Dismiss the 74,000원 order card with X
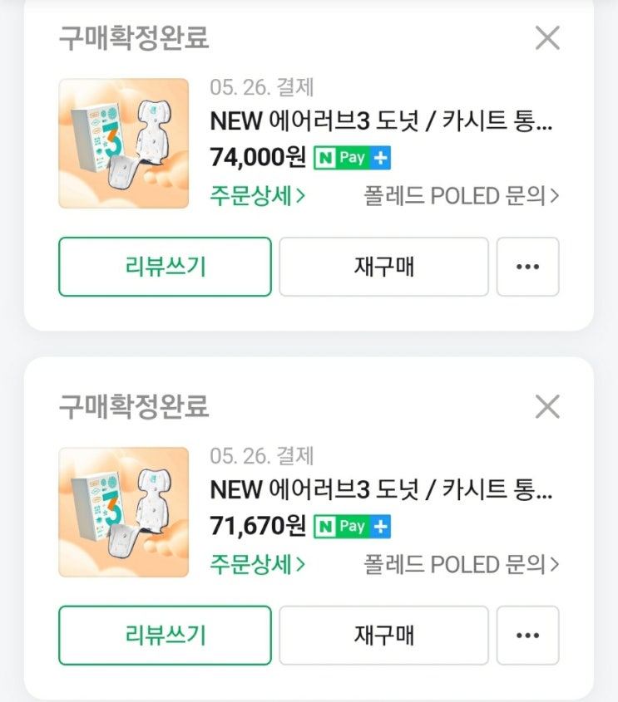The height and width of the screenshot is (702, 618). pyautogui.click(x=547, y=38)
